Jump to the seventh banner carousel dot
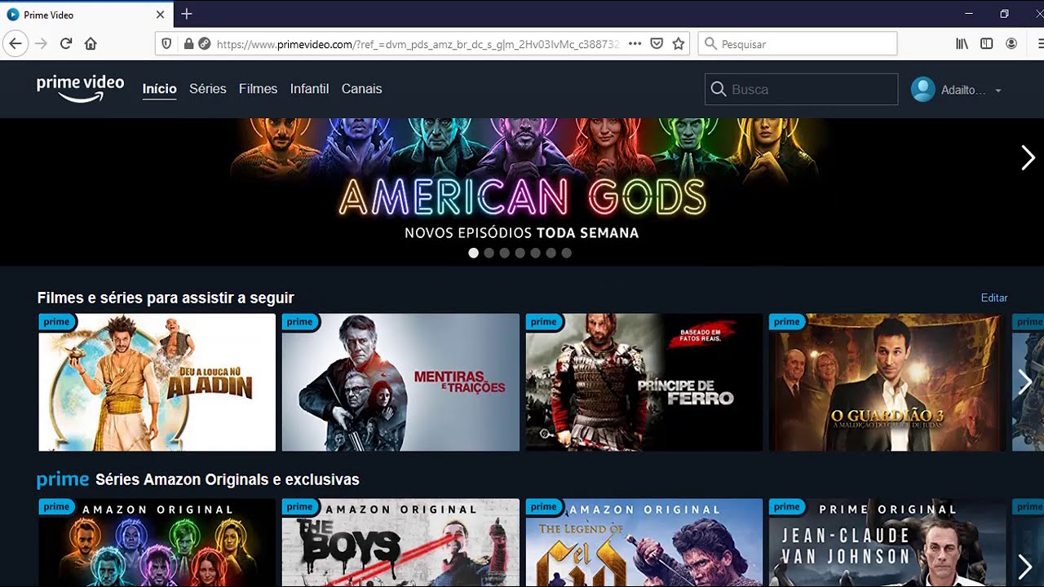Screen dimensions: 1044x587 point(566,253)
